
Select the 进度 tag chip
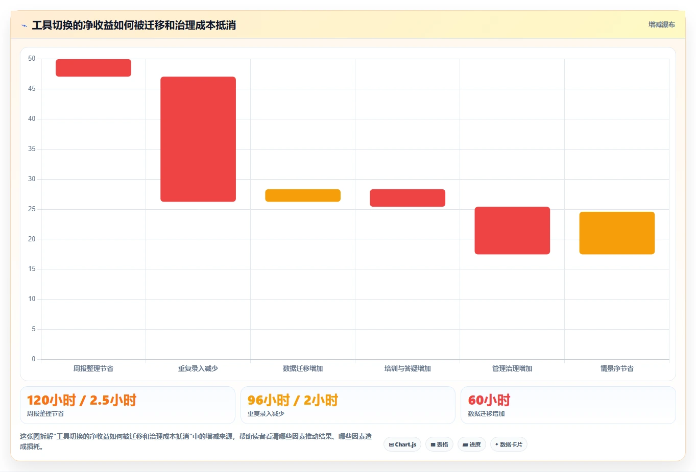point(472,444)
